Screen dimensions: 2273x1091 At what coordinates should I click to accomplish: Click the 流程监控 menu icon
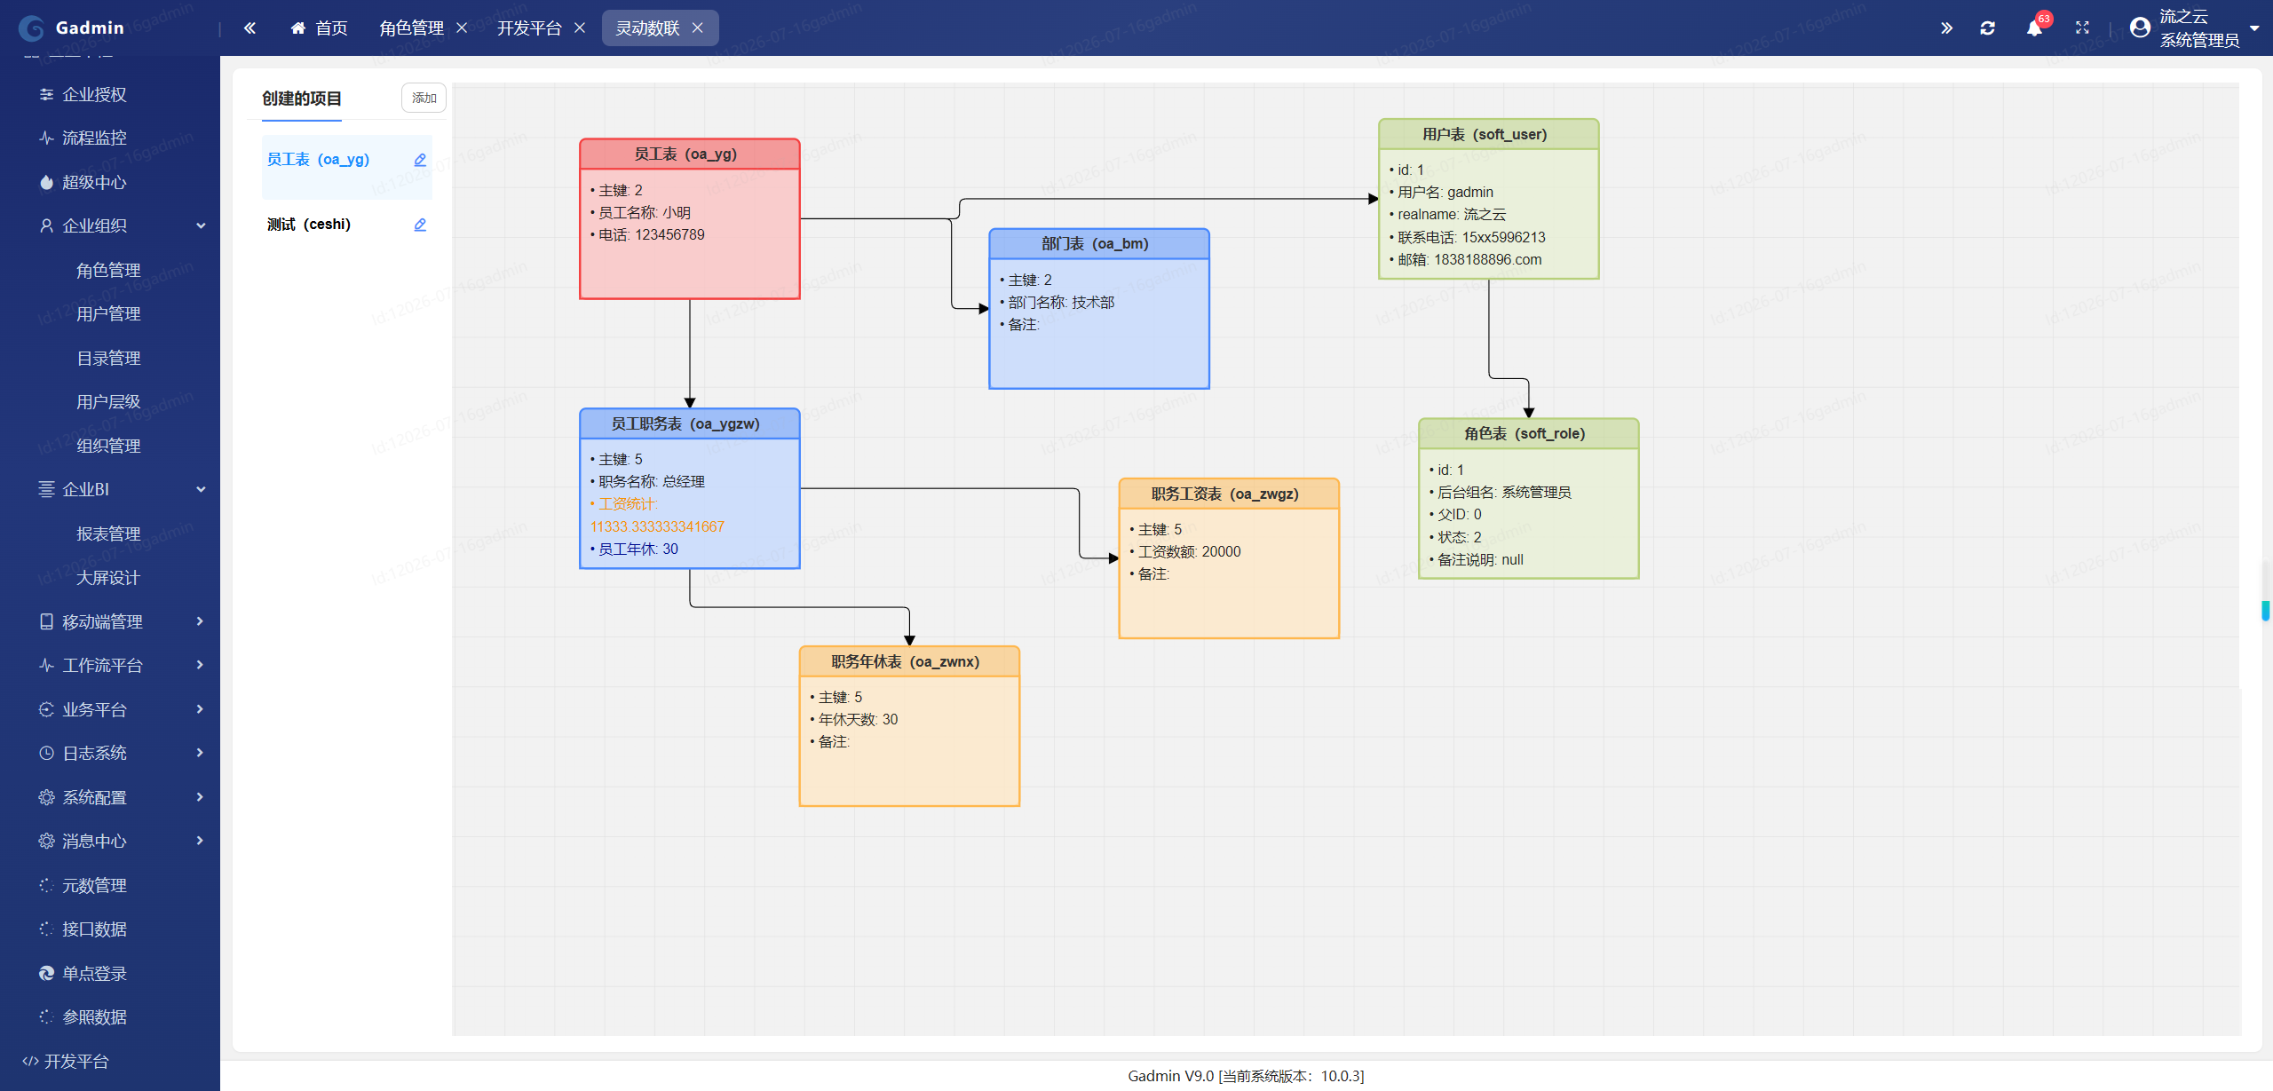(x=46, y=138)
